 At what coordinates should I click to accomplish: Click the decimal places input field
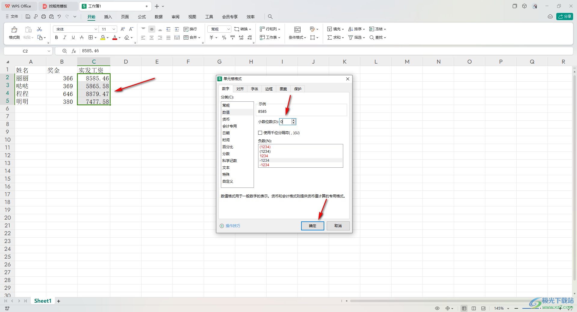coord(285,121)
